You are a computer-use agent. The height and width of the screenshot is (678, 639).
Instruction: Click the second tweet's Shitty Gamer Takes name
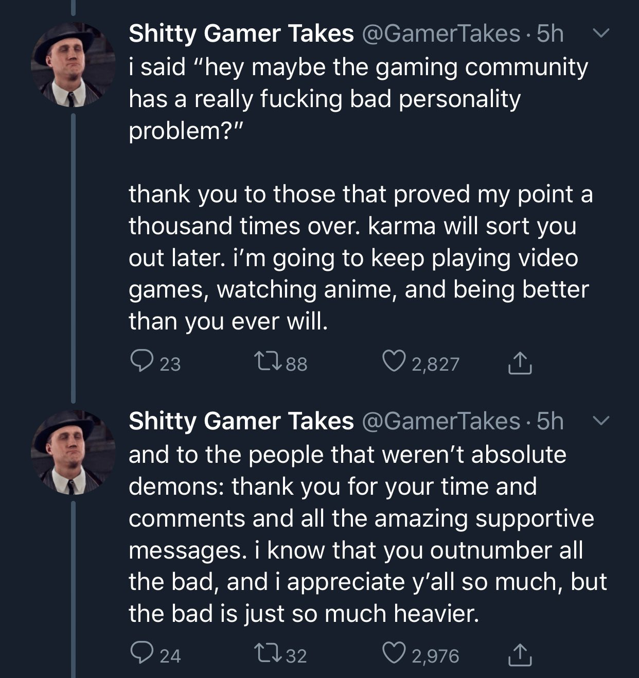[x=241, y=422]
